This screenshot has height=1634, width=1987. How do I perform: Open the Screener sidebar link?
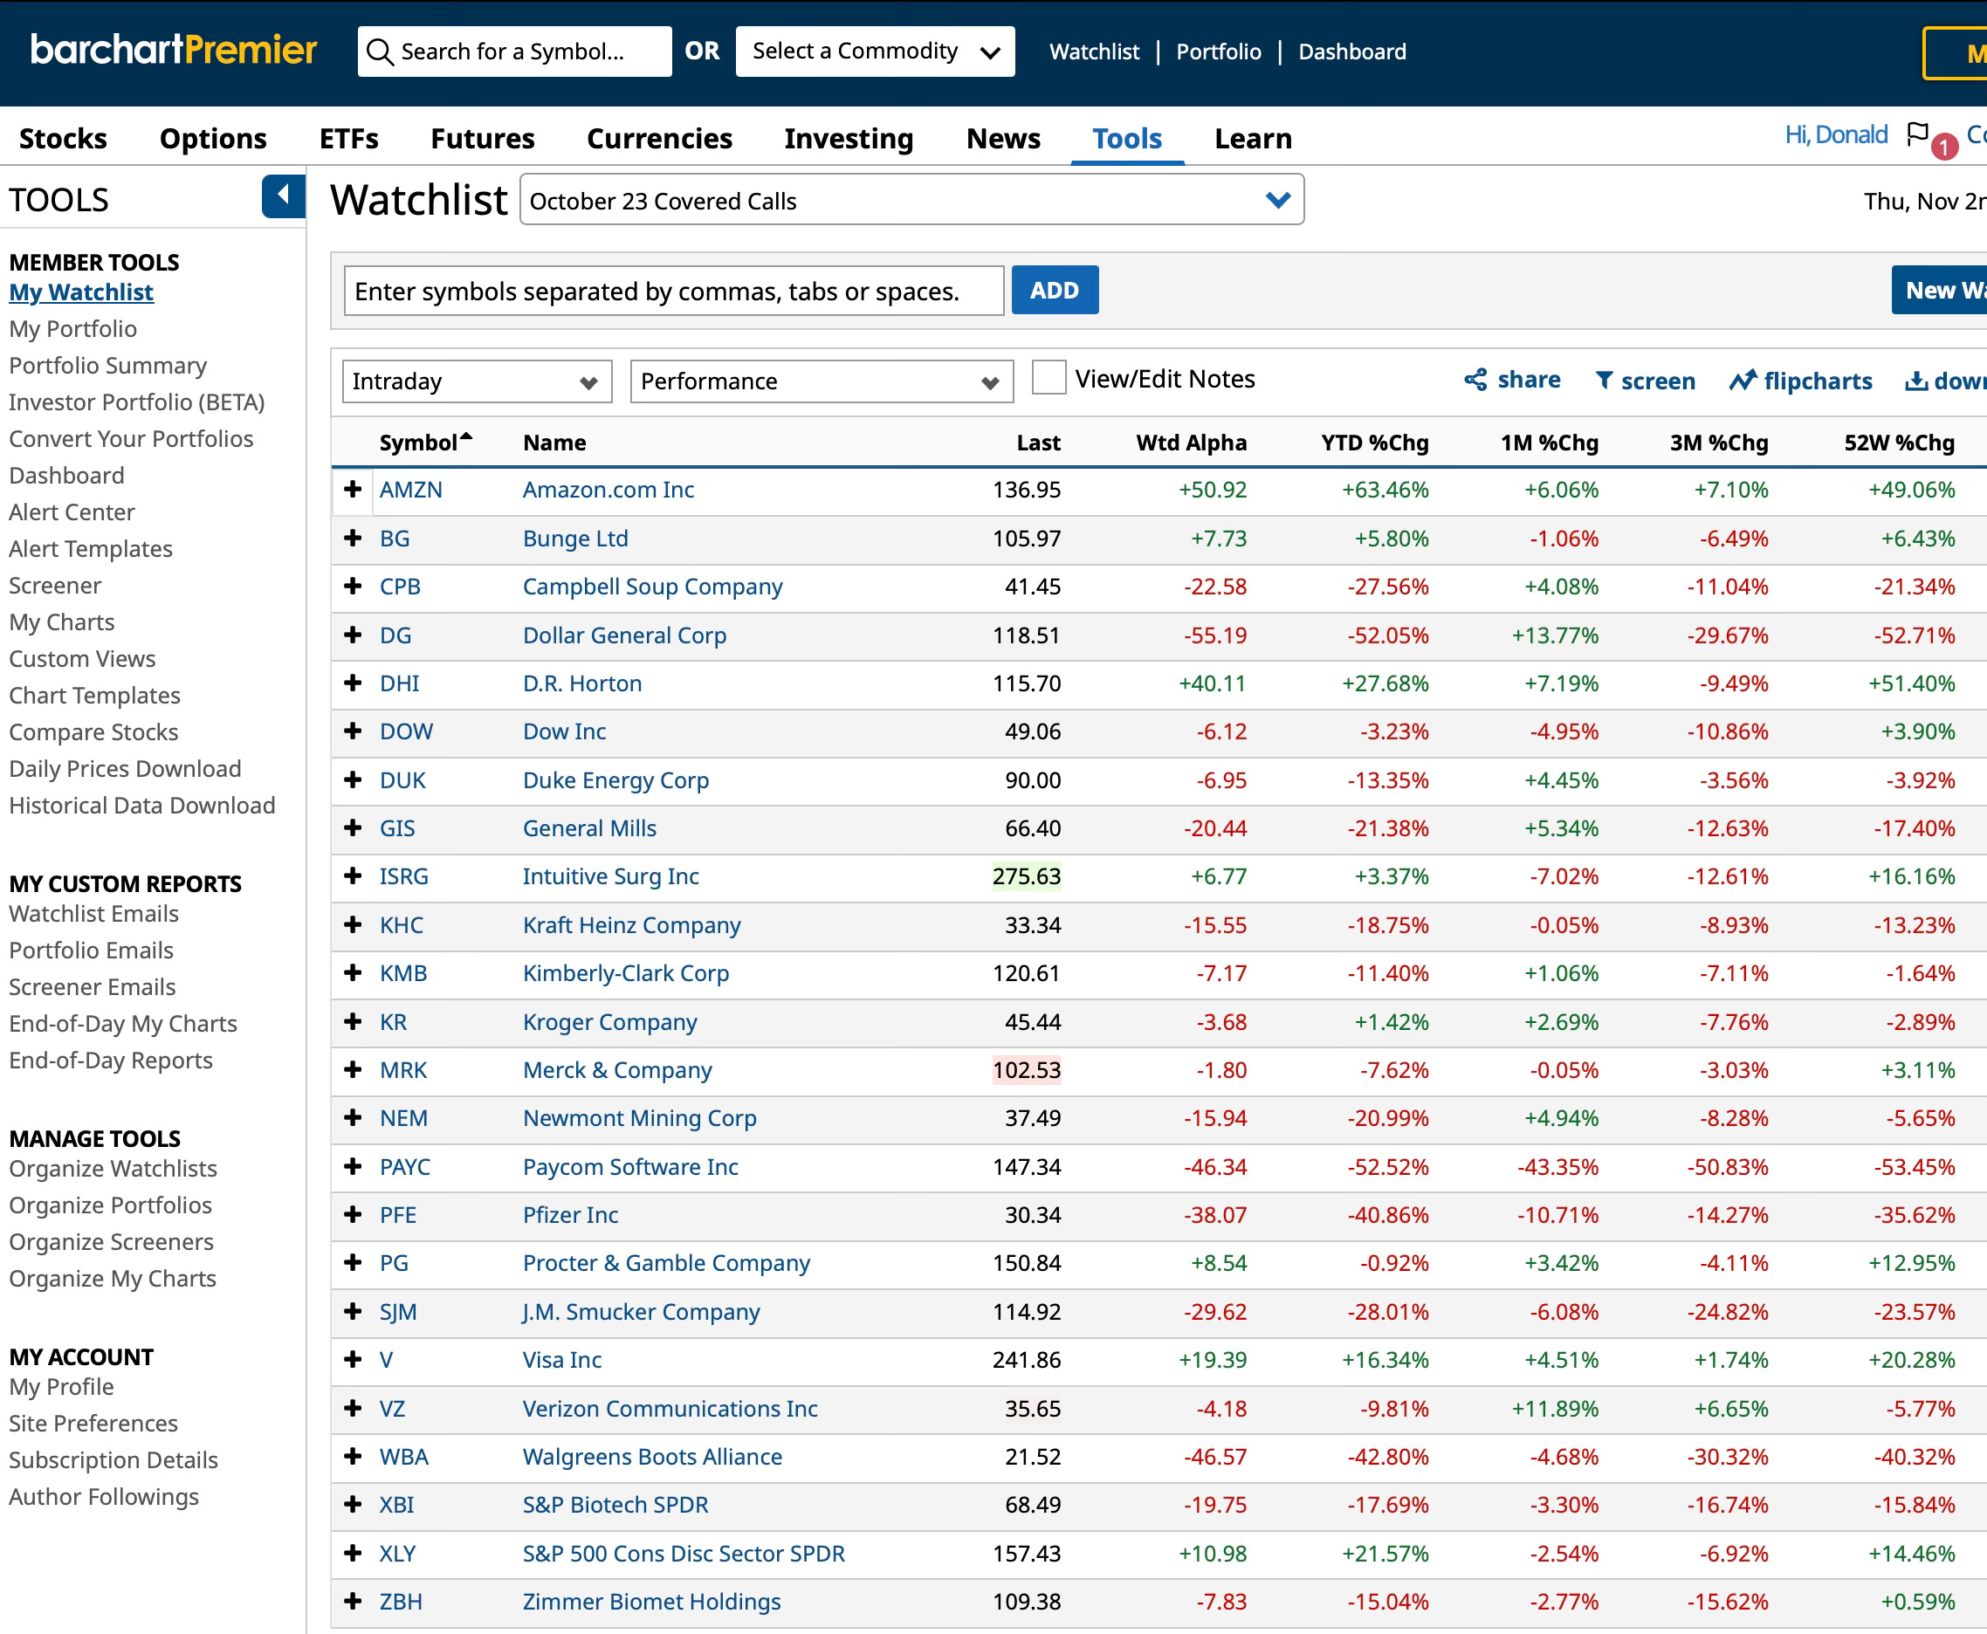coord(55,586)
